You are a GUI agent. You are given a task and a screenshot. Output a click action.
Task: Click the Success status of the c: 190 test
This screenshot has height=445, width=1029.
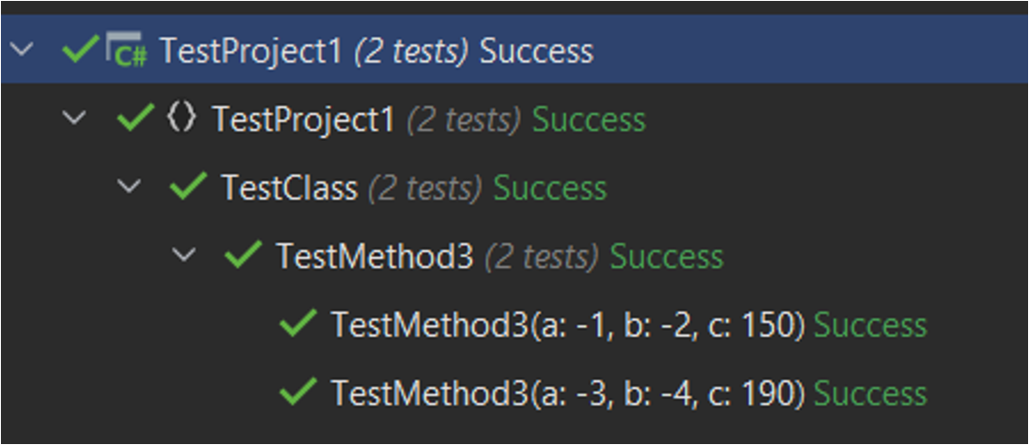coord(870,393)
